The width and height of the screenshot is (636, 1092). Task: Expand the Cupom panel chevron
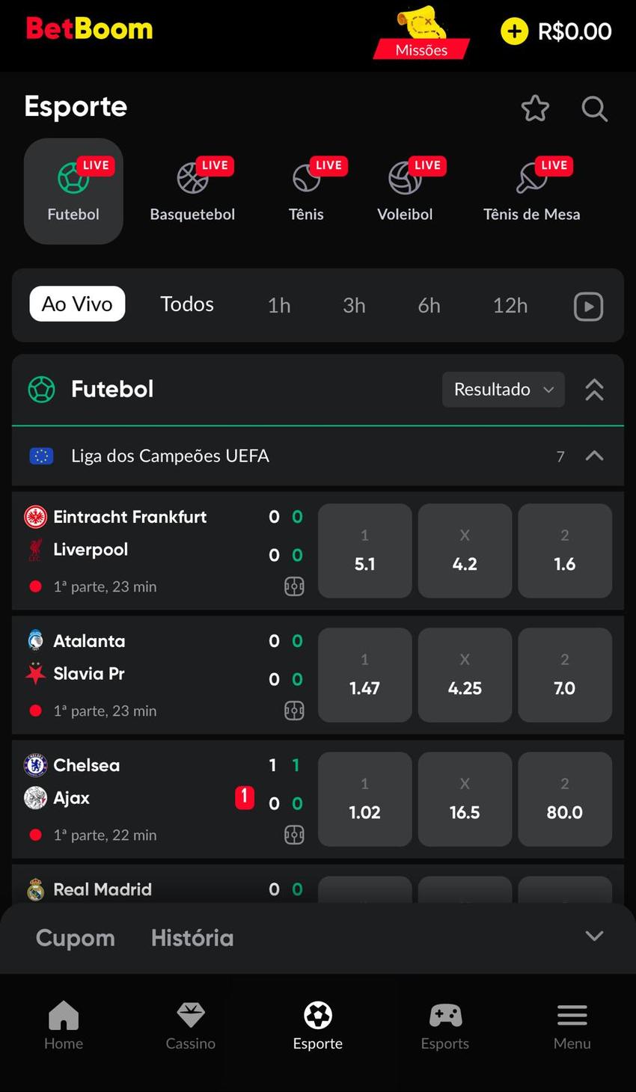pos(593,936)
